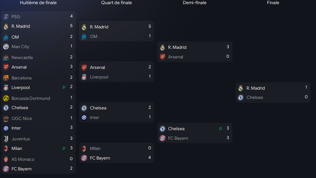Select the Newcastle crest icon
This screenshot has width=316, height=178.
tap(6, 57)
